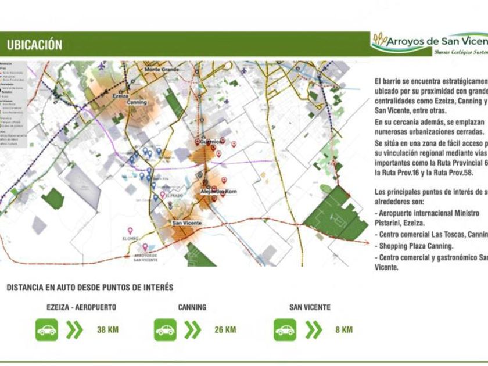Click the 'EZEIZA - AEROPUERTO' heading
Image resolution: width=488 pixels, height=366 pixels.
[x=81, y=307]
